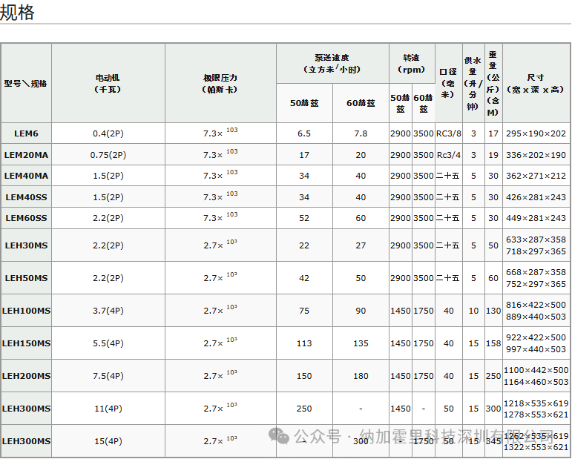The height and width of the screenshot is (459, 572).
Task: Select the motor value 0.4(2P)
Action: pyautogui.click(x=108, y=133)
